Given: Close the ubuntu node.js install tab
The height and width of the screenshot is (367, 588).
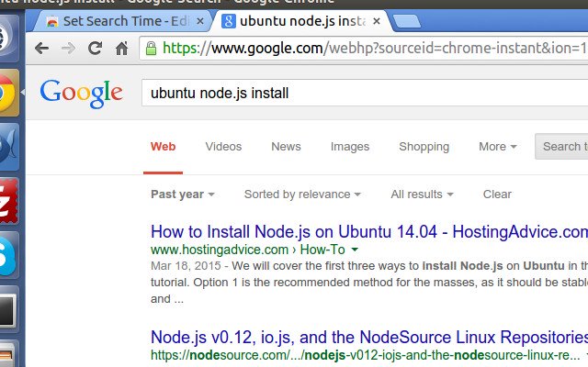Looking at the screenshot, I should point(377,21).
